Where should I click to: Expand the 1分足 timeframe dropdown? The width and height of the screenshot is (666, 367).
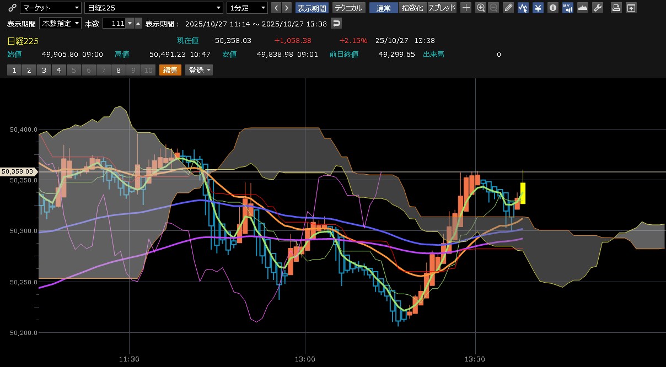(247, 8)
